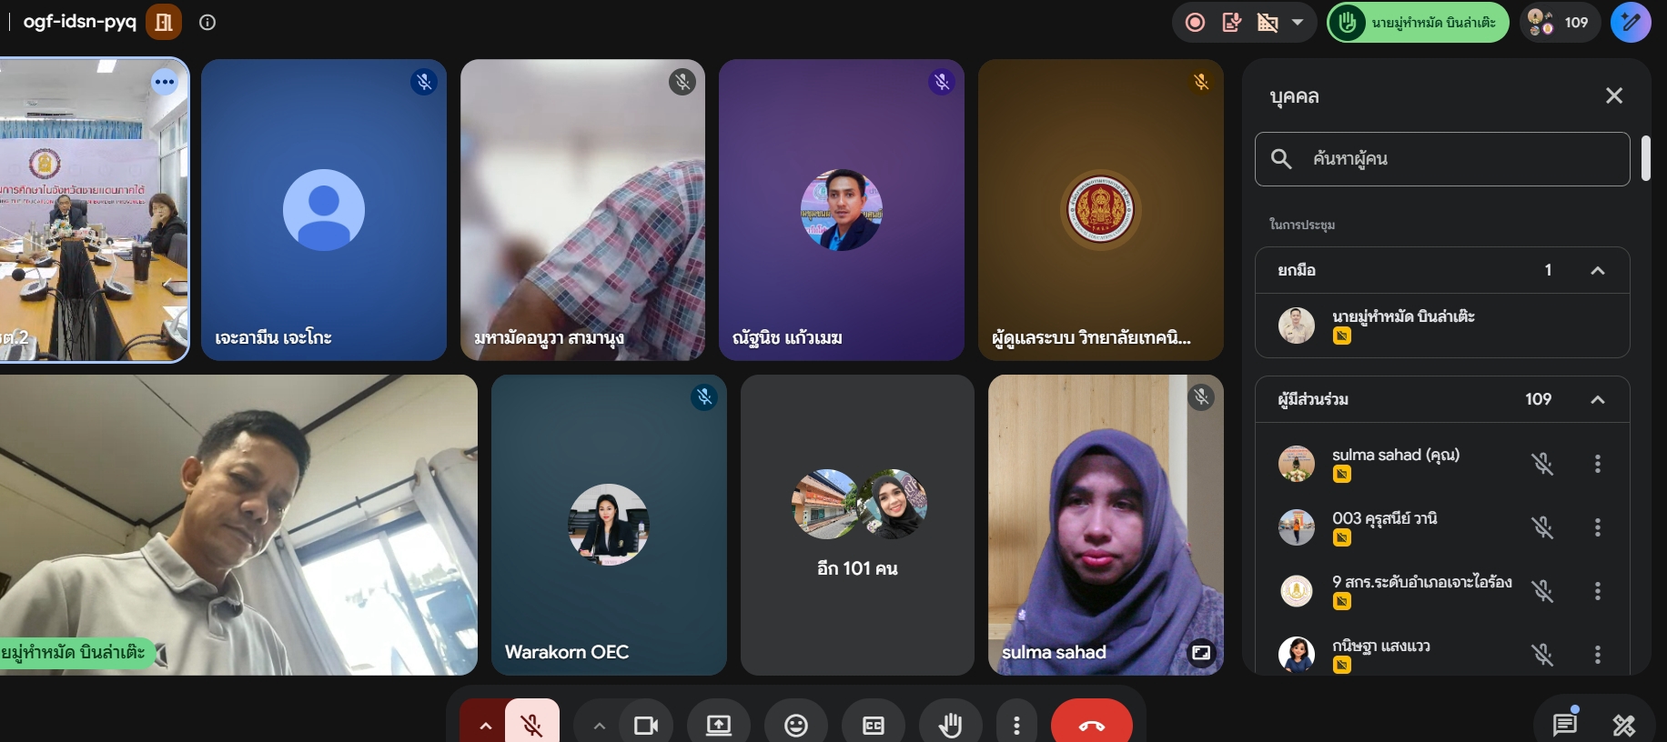Click the 109 participants count button

pos(1560,23)
